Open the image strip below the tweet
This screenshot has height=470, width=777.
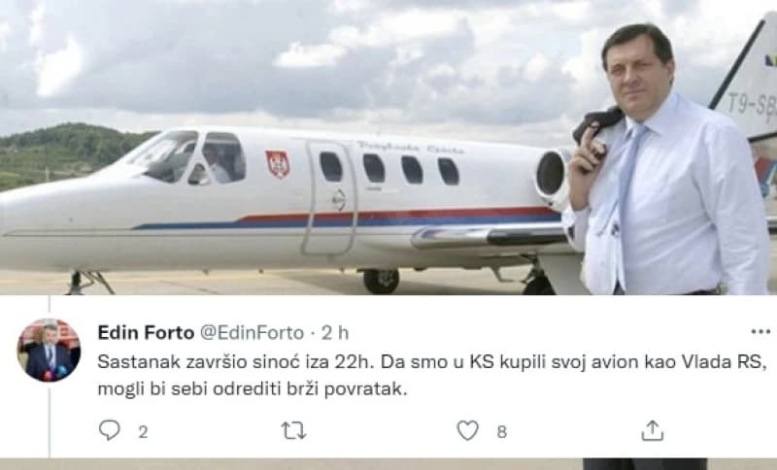[x=388, y=464]
